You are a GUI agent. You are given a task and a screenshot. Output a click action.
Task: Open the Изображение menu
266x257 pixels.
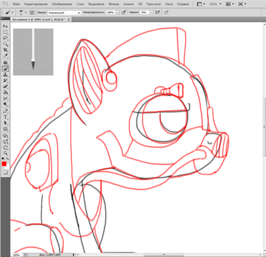coord(62,4)
